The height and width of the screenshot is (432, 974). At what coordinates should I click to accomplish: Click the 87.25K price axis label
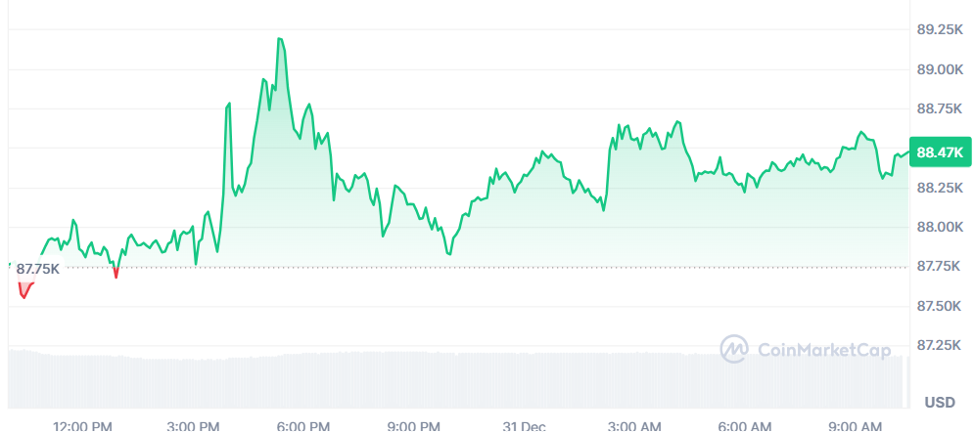(940, 345)
